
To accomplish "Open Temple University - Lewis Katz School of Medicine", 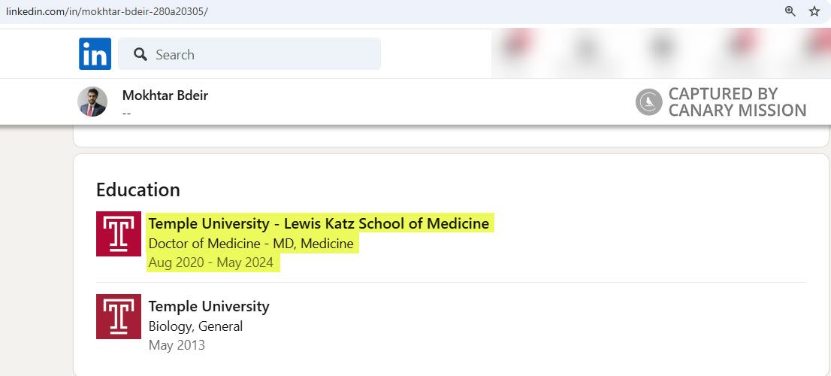I will click(x=319, y=223).
